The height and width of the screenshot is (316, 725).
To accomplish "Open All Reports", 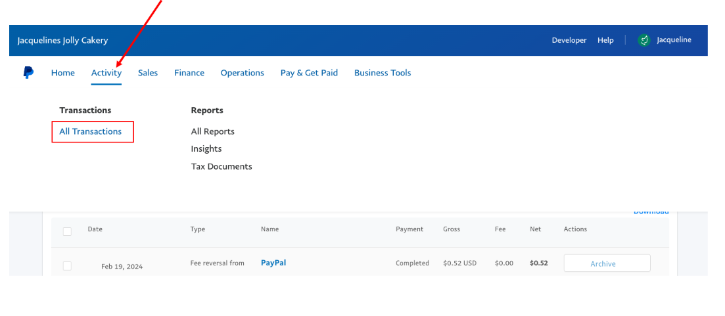I will (x=212, y=131).
